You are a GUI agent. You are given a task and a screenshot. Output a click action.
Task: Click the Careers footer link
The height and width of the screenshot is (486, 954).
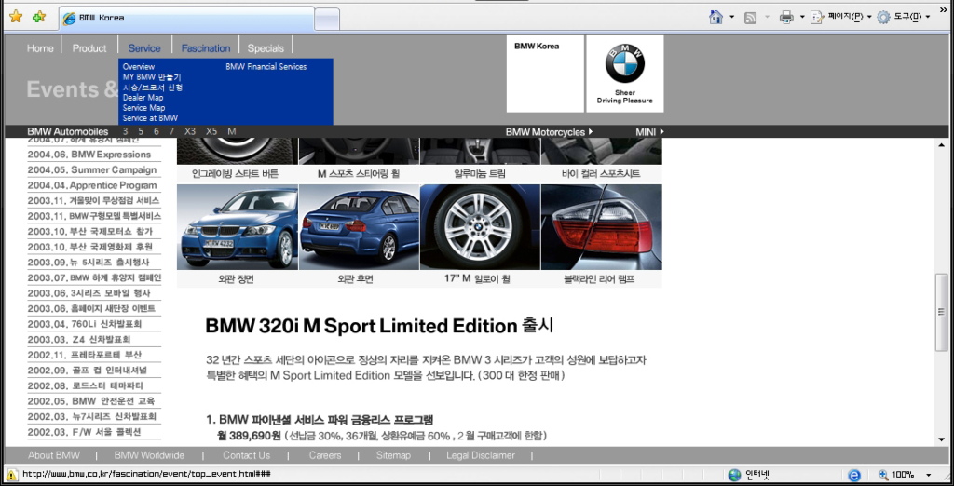point(325,455)
